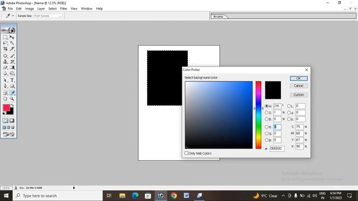358x201 pixels.
Task: Switch to the Brushes tab
Action: 219,17
